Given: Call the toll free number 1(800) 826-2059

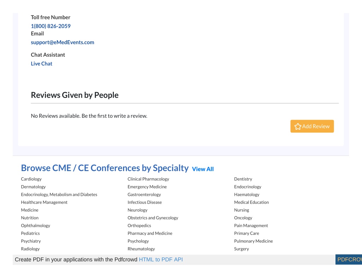Looking at the screenshot, I should (x=51, y=26).
